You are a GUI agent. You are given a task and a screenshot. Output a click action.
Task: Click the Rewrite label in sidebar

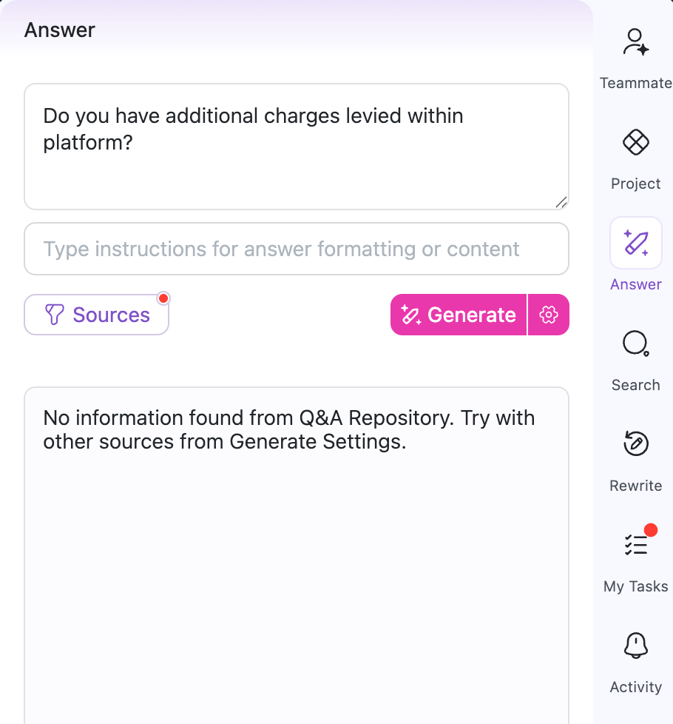635,486
